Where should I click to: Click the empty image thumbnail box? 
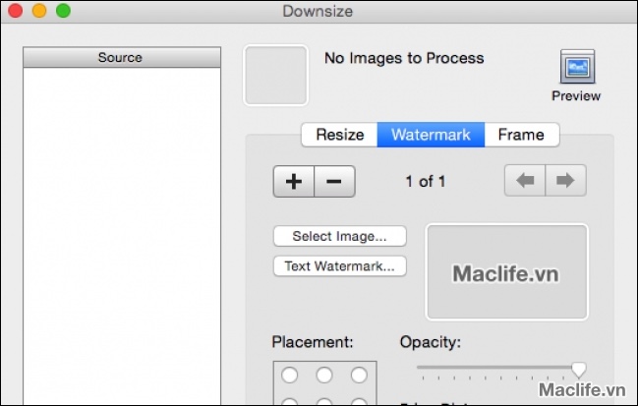[x=275, y=75]
